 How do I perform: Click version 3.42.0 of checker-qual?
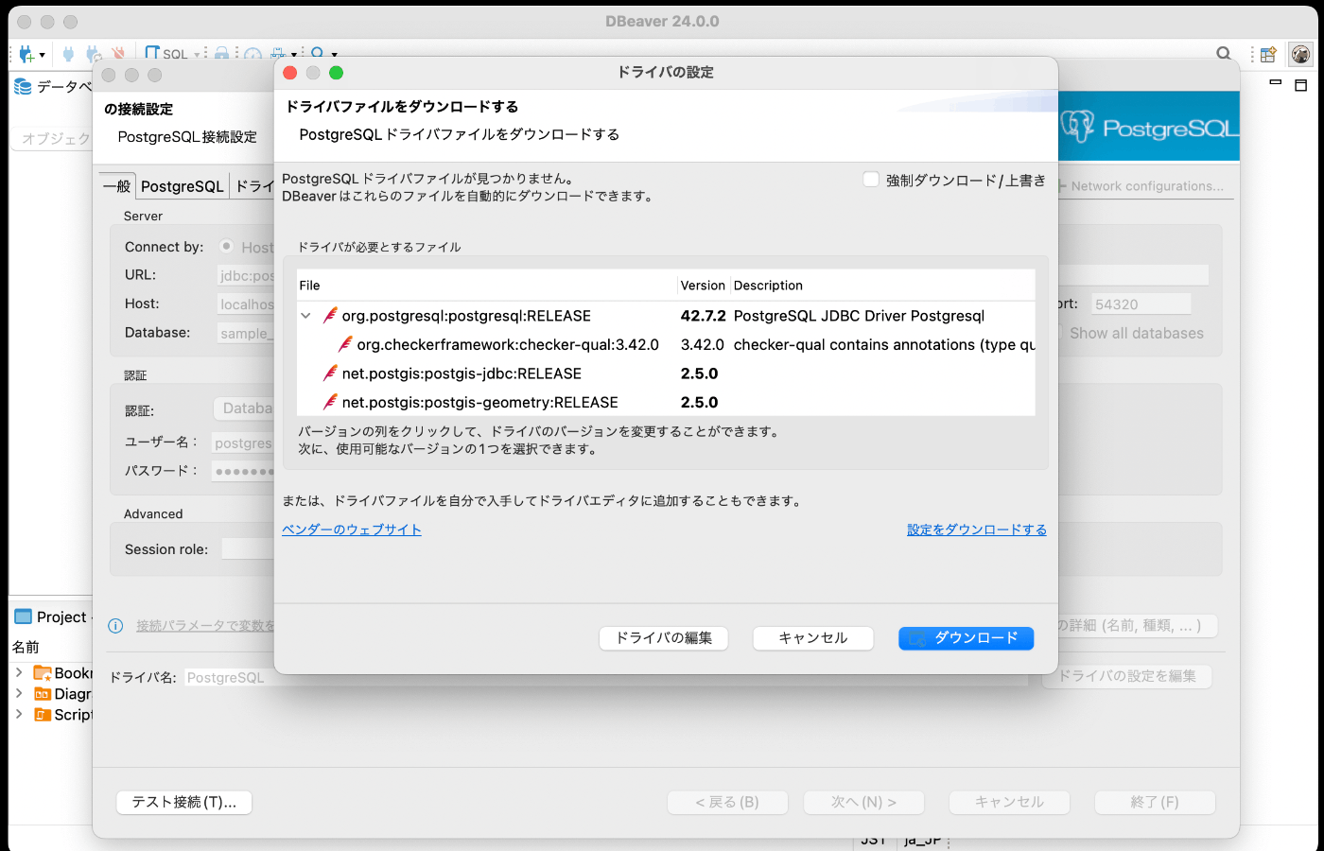pyautogui.click(x=702, y=344)
